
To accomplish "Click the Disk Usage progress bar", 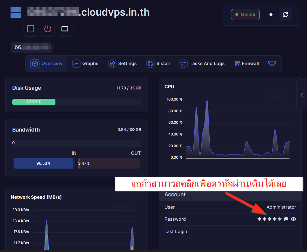I will click(77, 102).
